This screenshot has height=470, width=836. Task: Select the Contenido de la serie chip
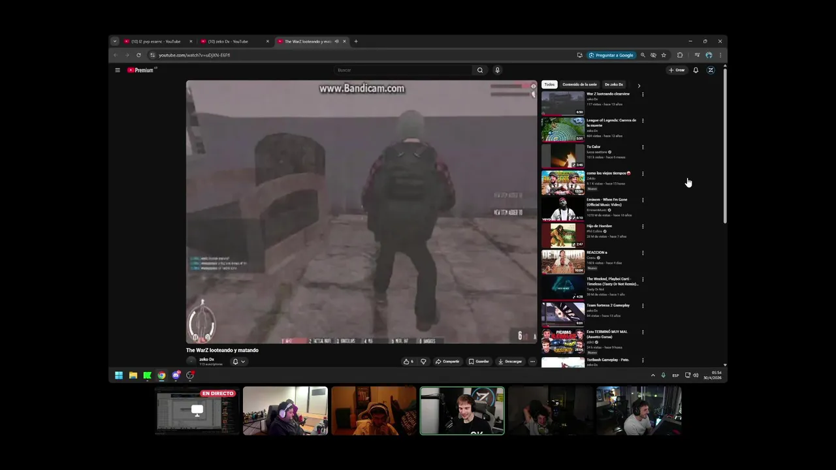click(x=579, y=84)
